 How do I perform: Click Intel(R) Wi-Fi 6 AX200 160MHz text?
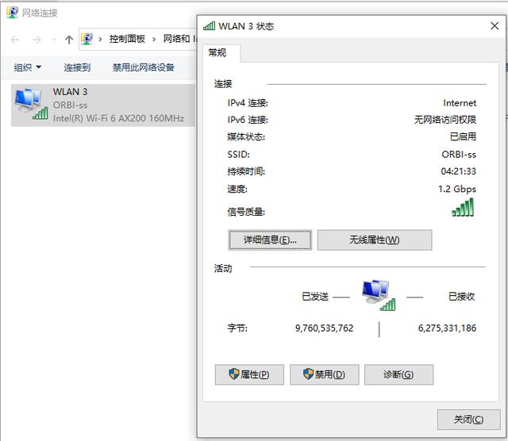point(118,118)
